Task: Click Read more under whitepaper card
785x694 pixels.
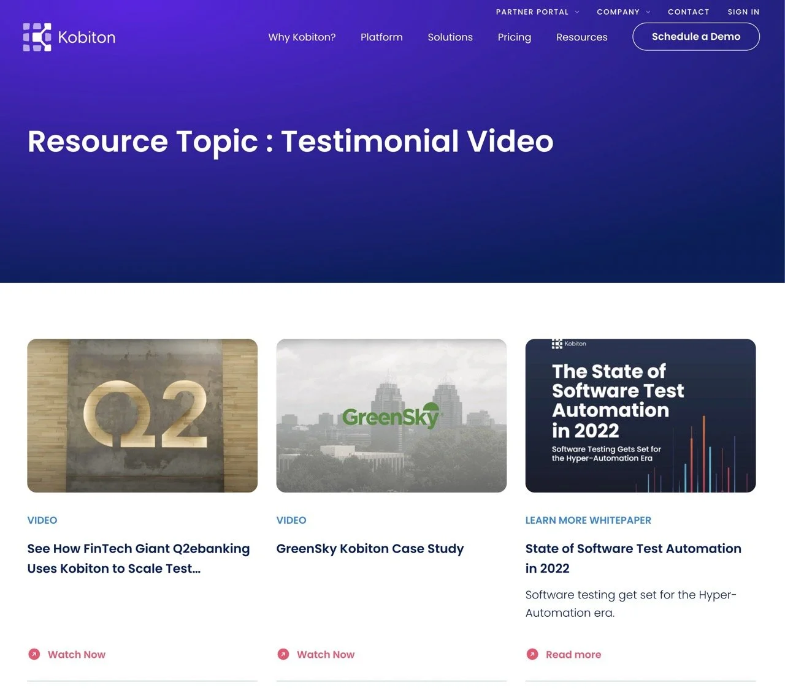Action: click(x=573, y=654)
